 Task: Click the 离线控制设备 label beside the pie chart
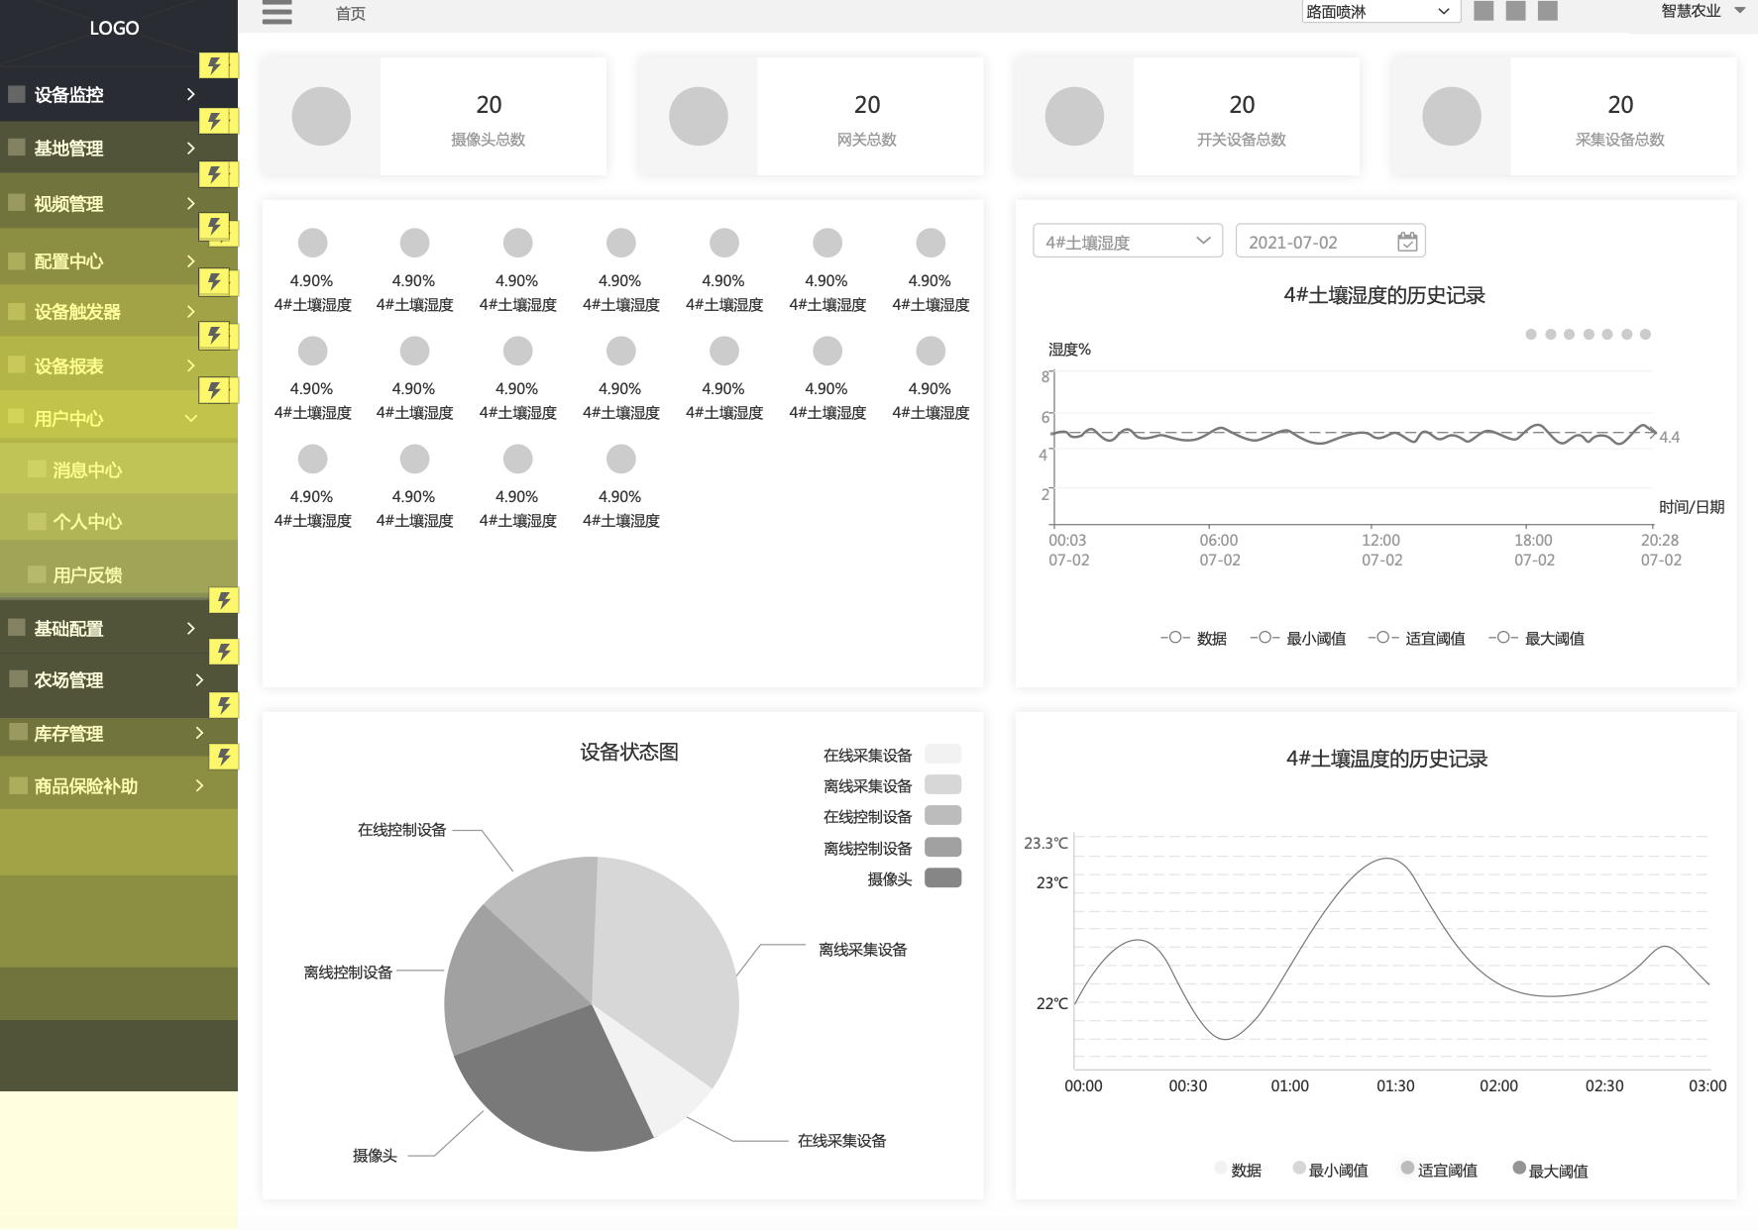click(348, 973)
